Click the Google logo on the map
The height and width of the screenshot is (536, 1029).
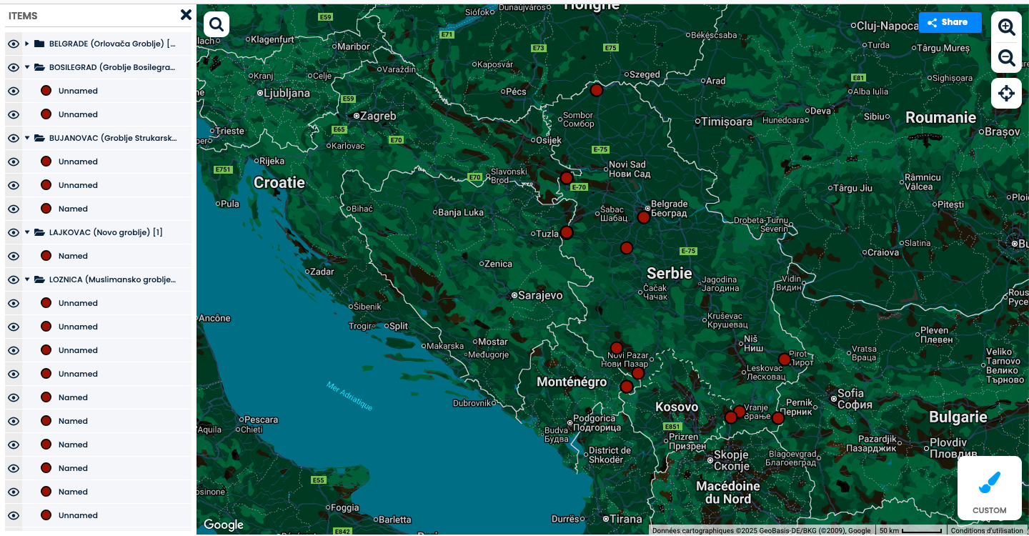(x=224, y=525)
